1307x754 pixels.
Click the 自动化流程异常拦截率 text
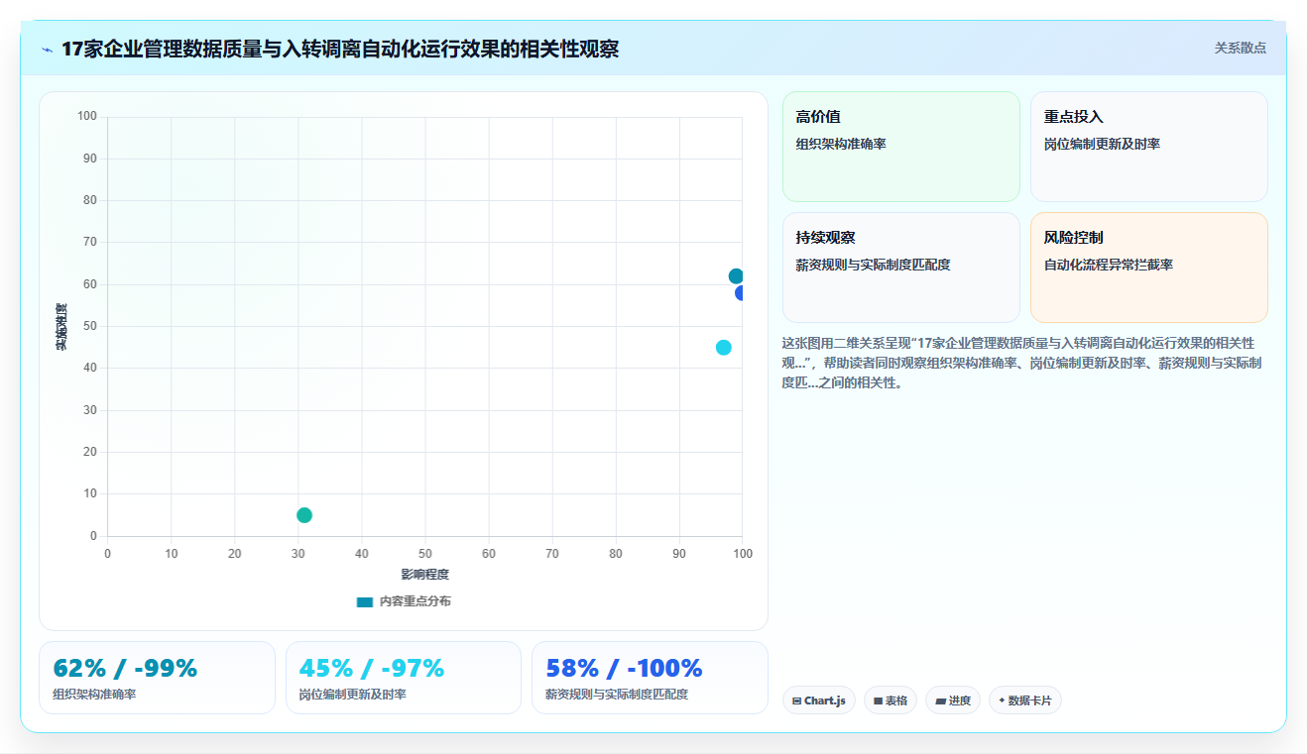pos(1109,266)
